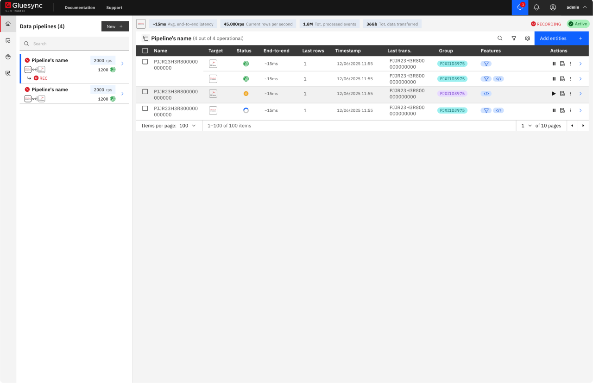The height and width of the screenshot is (383, 593).
Task: Open the table settings gear icon
Action: point(527,38)
